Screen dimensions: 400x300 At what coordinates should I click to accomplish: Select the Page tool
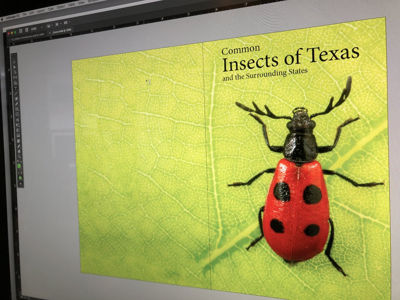point(15,72)
